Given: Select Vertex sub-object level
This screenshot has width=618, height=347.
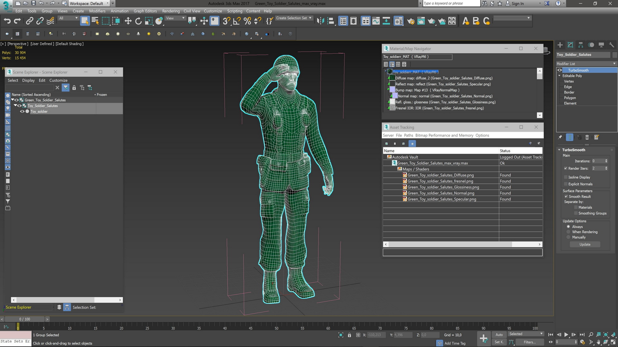Looking at the screenshot, I should point(569,82).
